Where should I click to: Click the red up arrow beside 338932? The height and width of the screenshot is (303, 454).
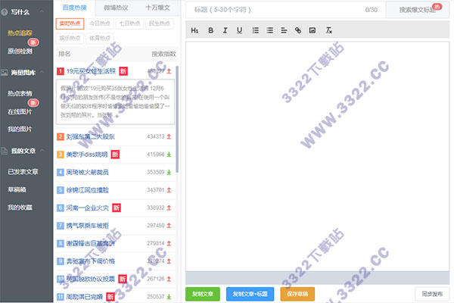tap(169, 208)
